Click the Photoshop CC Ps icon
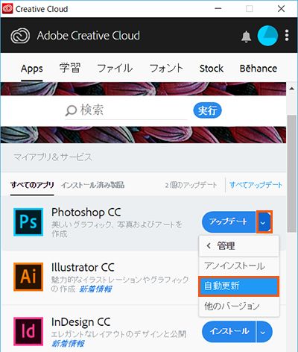The image size is (298, 352). 28,222
